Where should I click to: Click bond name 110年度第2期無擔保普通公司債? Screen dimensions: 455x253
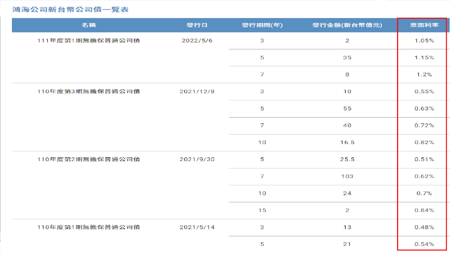click(89, 159)
